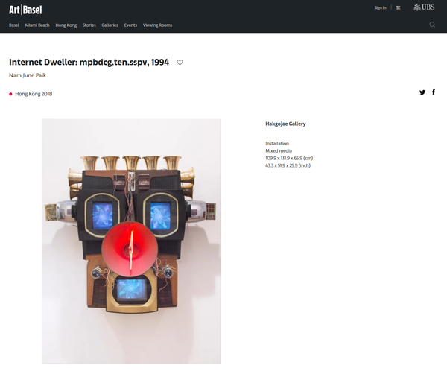
Task: Open the Hakgojae Gallery link
Action: 285,124
